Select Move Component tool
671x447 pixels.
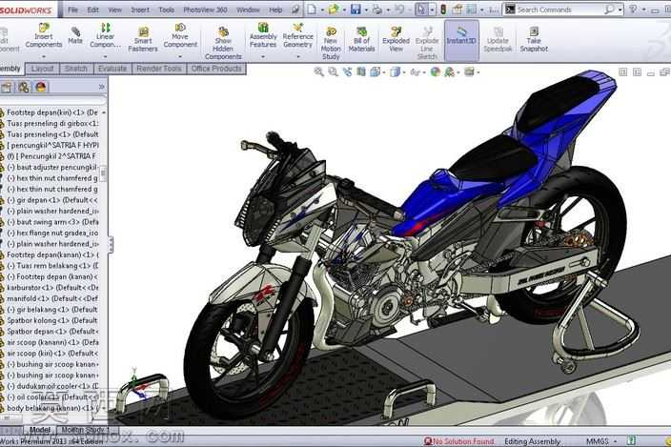pos(180,36)
